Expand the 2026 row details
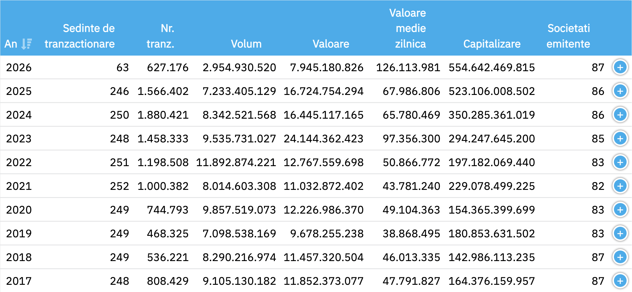632x292 pixels. click(x=620, y=67)
